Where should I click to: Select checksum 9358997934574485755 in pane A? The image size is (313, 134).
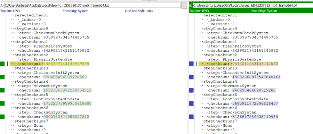(66, 37)
